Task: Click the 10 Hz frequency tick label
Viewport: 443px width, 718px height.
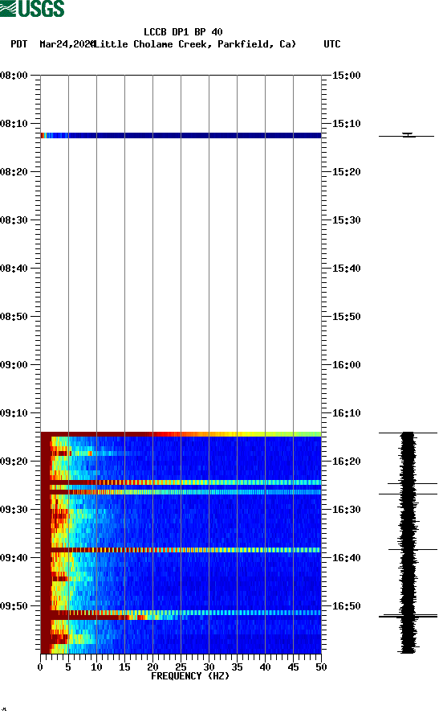Action: 96,667
